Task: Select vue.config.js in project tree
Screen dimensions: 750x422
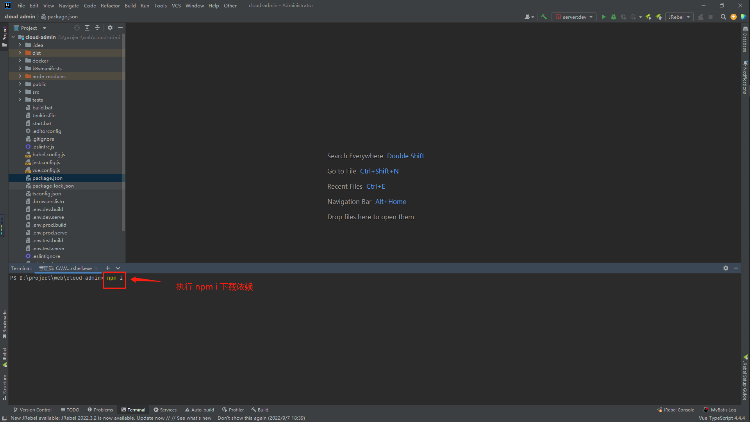Action: point(46,170)
